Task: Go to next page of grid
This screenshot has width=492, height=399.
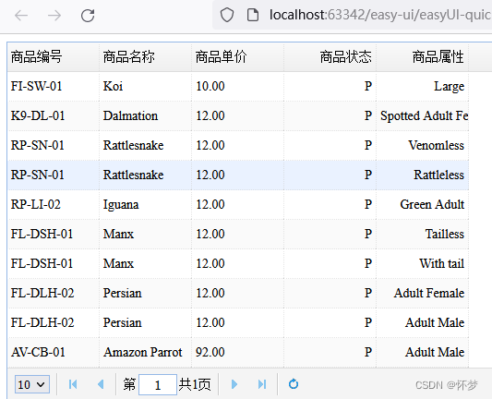Action: point(234,384)
